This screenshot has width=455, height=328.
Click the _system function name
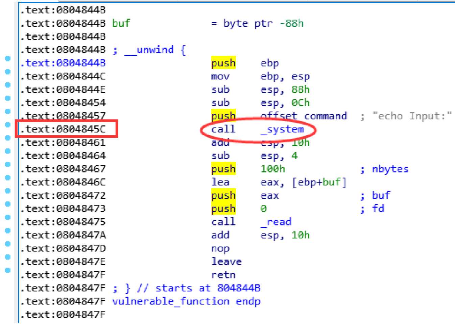282,129
